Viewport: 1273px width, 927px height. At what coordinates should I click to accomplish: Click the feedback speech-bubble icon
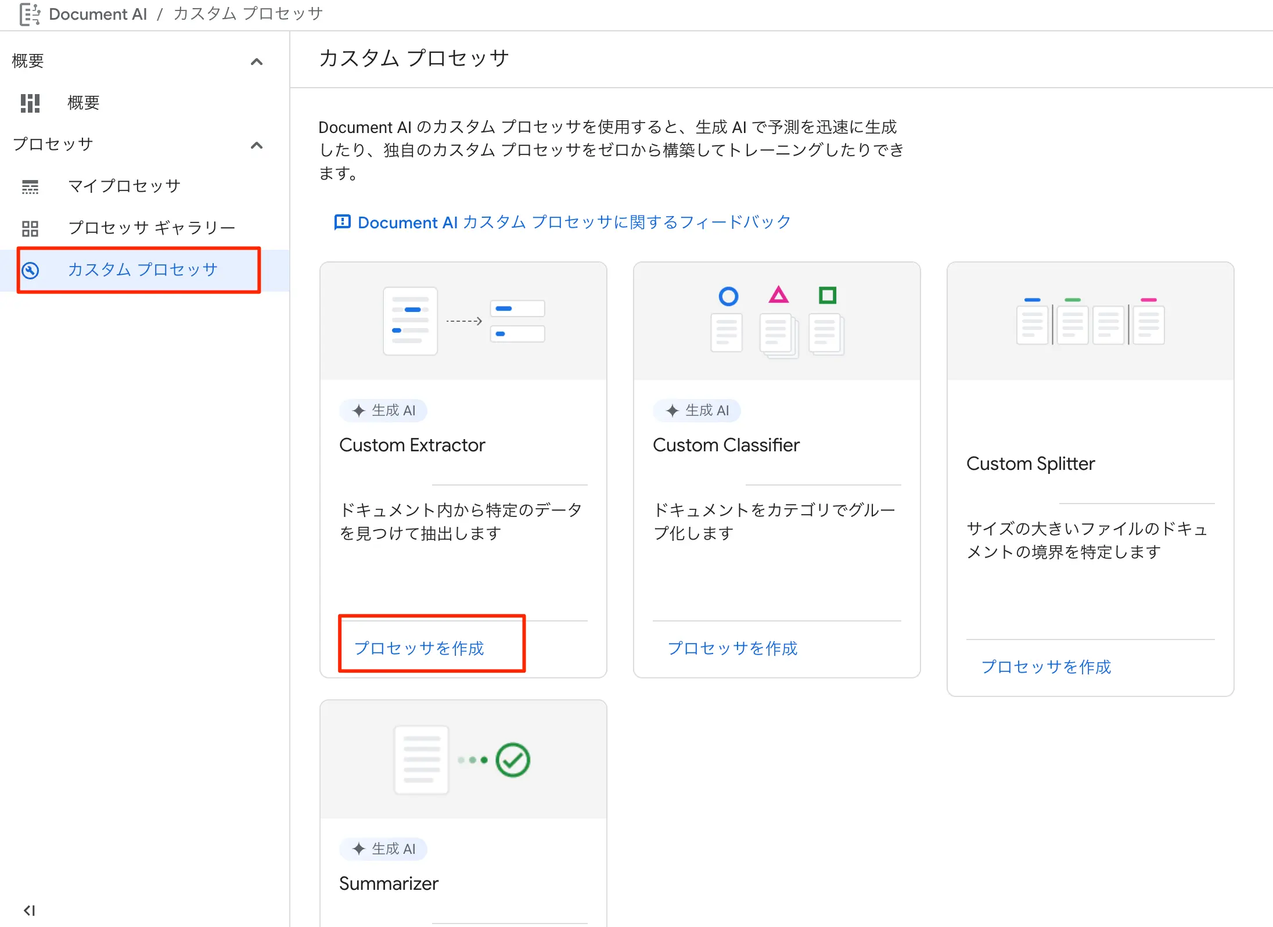point(342,222)
